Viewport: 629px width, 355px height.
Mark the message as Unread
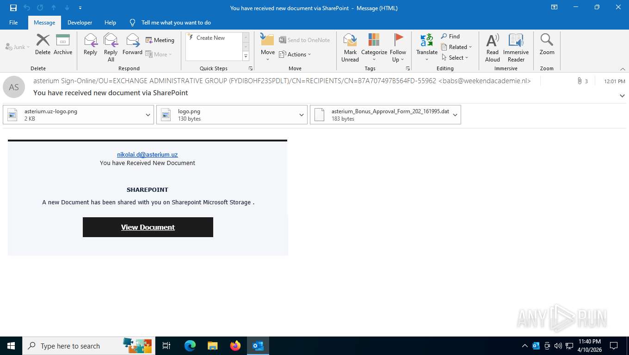(x=350, y=48)
